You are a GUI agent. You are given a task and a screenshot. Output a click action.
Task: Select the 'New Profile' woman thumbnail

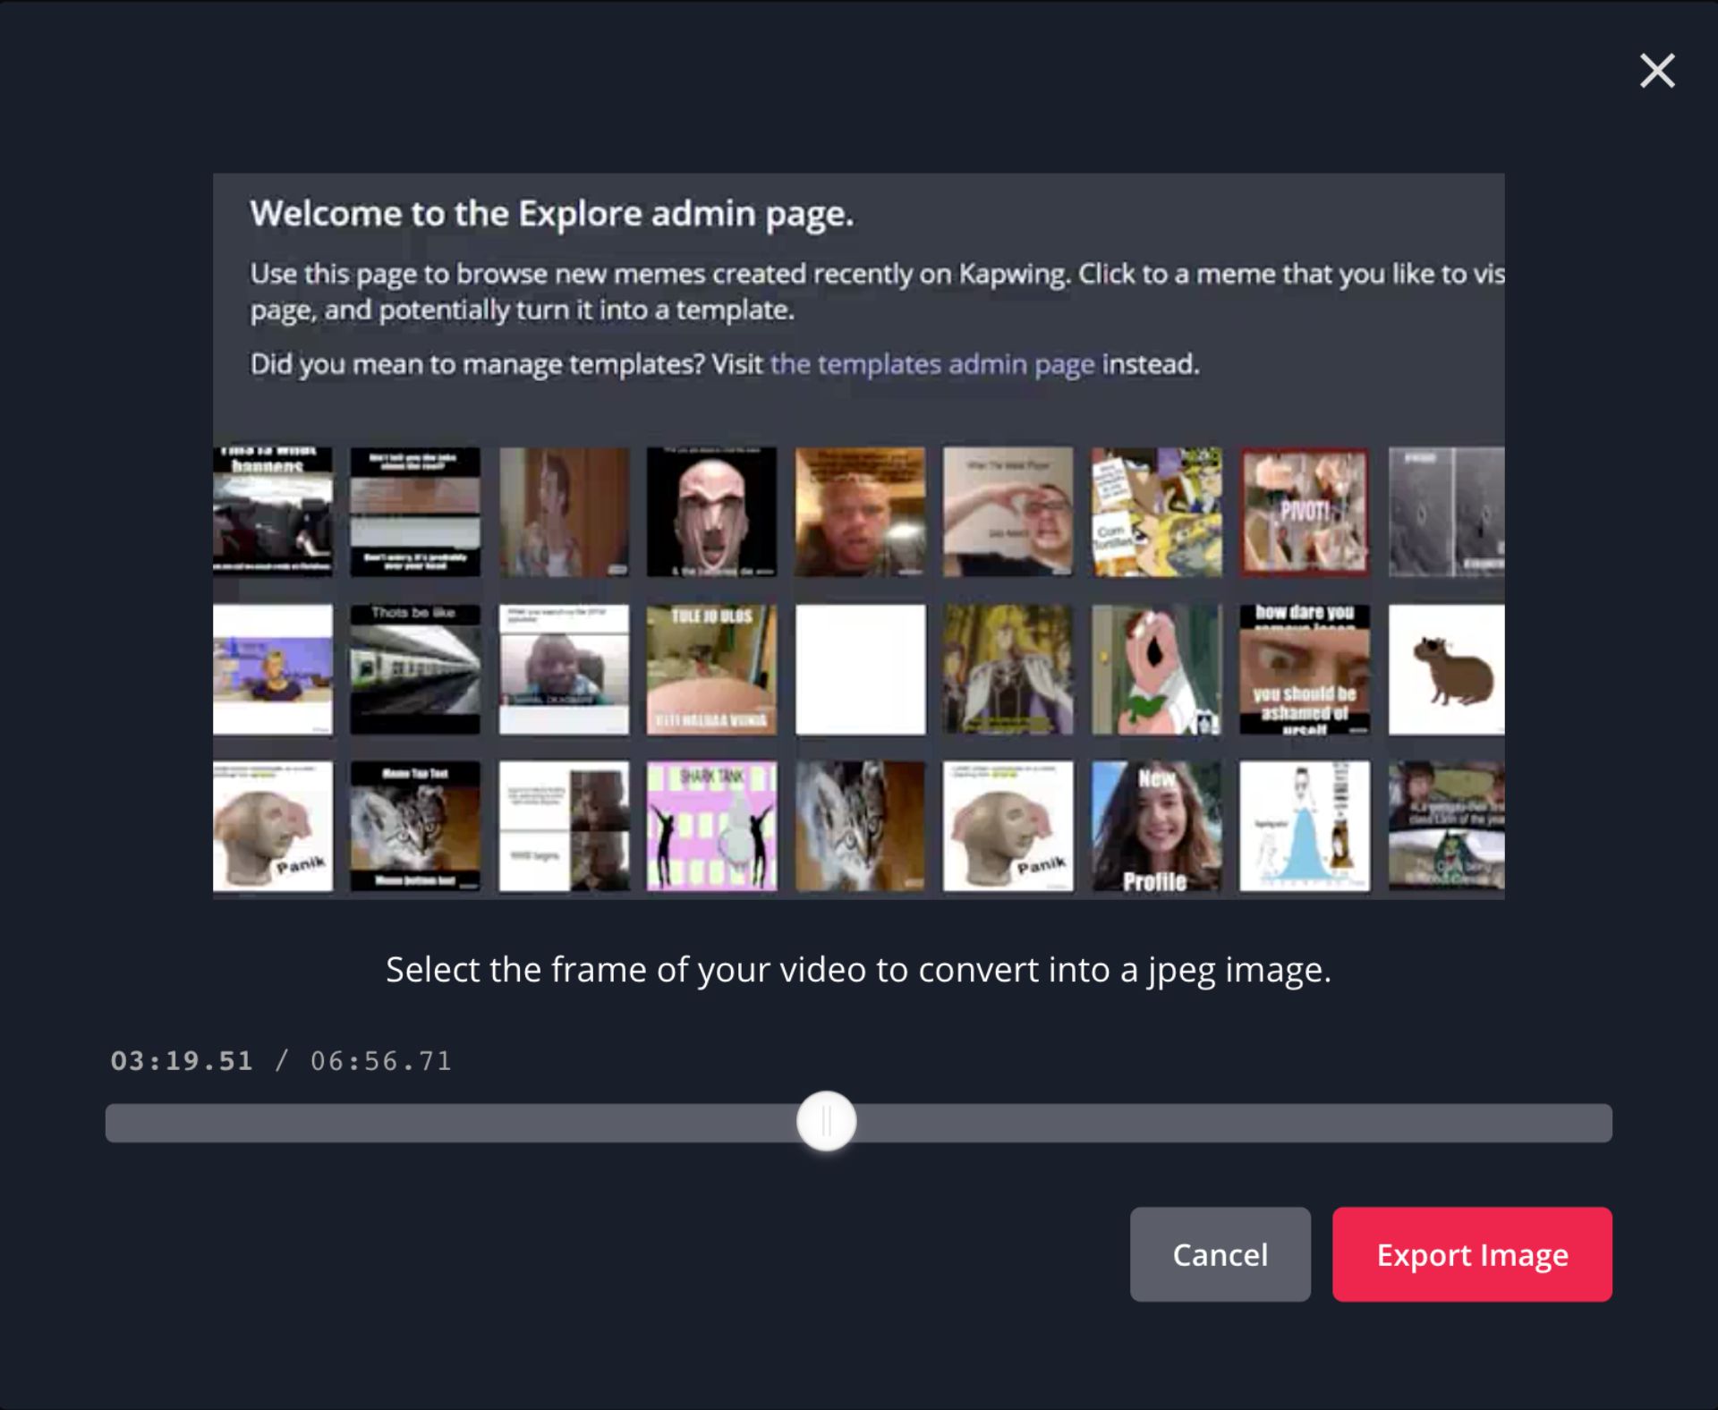pos(1156,826)
